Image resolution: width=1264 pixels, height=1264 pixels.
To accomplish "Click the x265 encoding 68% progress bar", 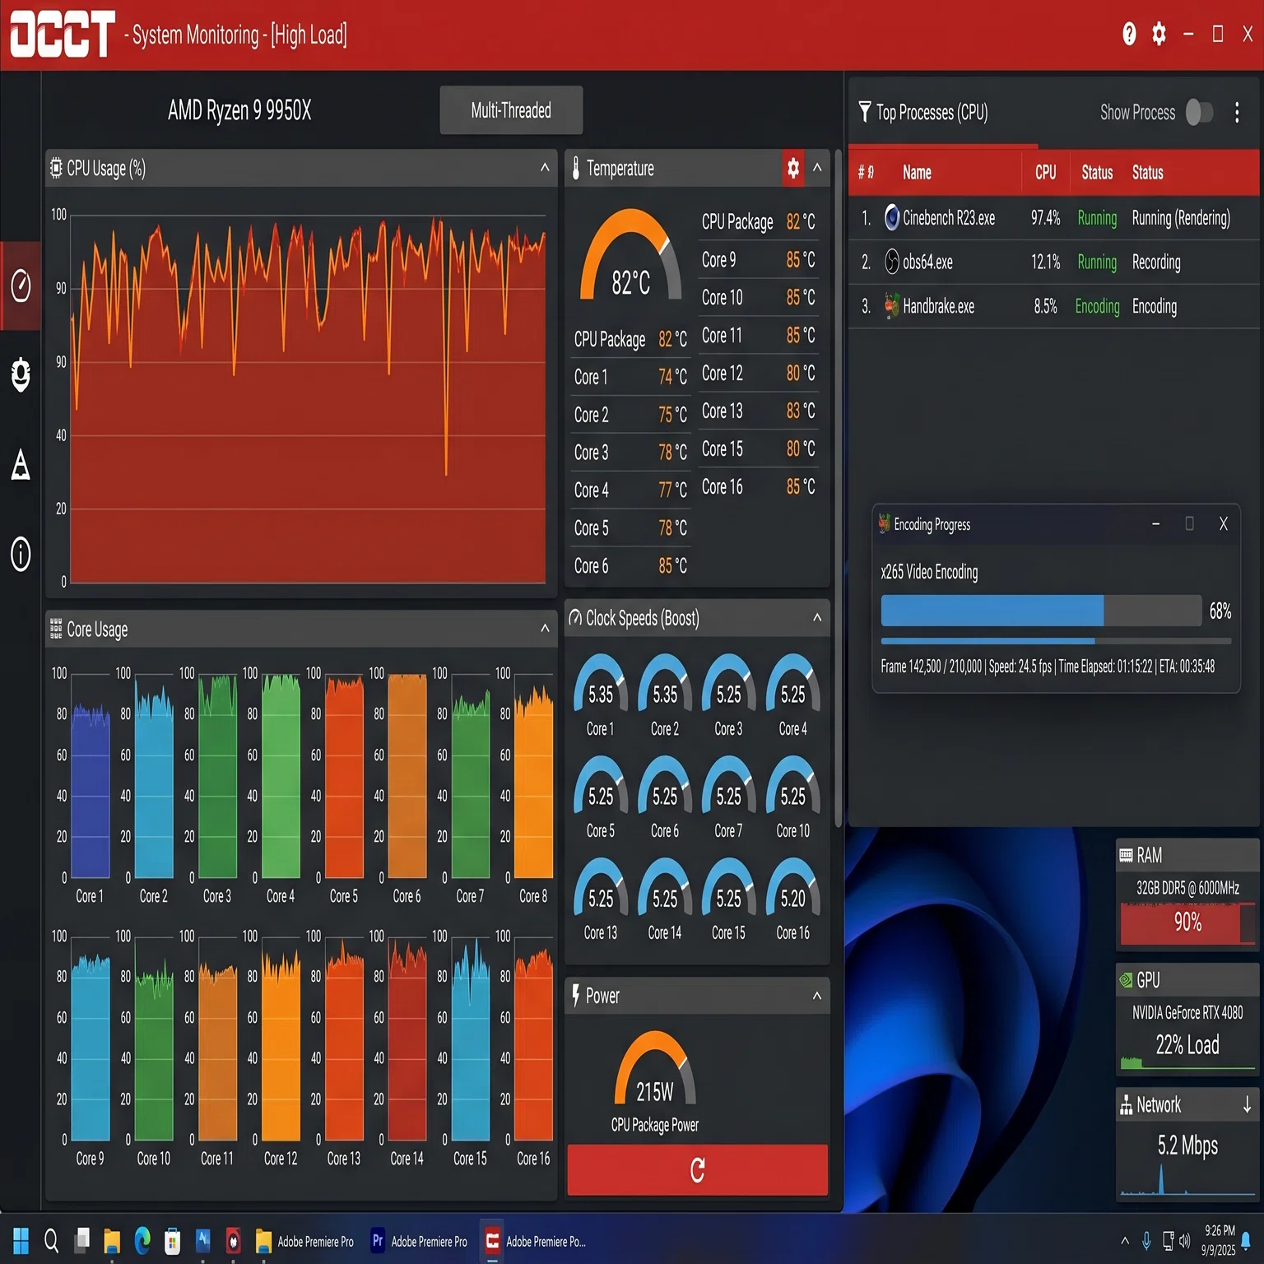I will [x=1041, y=611].
